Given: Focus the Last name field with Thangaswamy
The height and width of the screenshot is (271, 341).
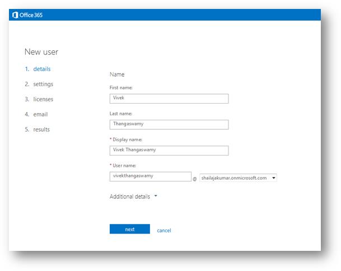Looking at the screenshot, I should 169,125.
